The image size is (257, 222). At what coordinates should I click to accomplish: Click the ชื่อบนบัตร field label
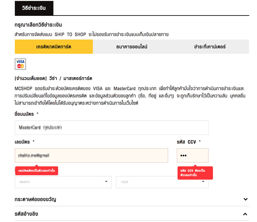(26, 114)
